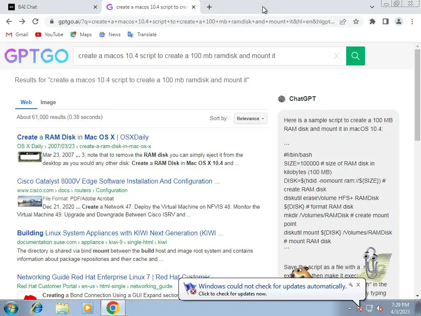Close the Windows update notification balloon
Image resolution: width=421 pixels, height=316 pixels.
coord(358,285)
